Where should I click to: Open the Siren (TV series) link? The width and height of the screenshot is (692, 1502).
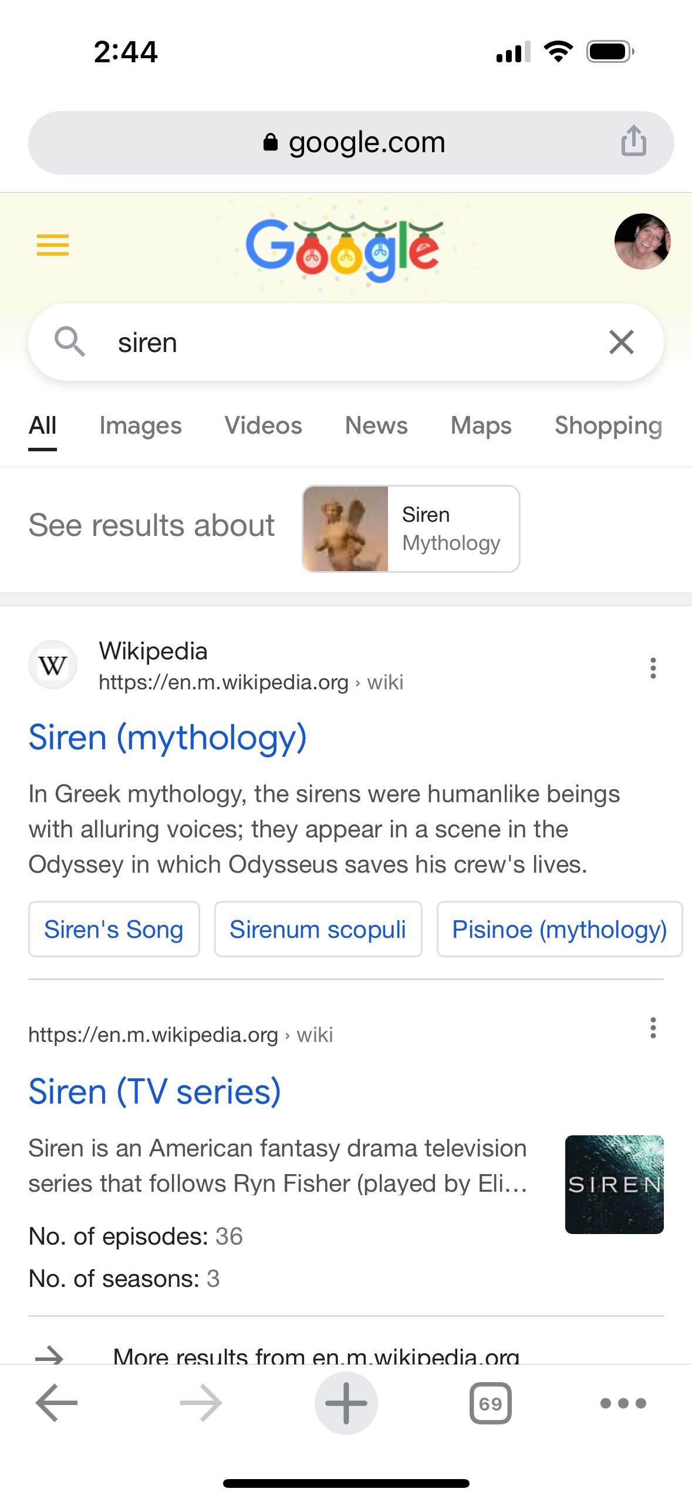pyautogui.click(x=155, y=1091)
